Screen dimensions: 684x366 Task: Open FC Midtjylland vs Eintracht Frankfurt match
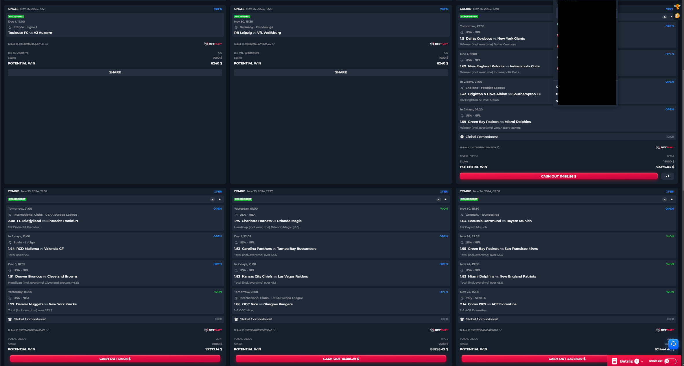pos(48,221)
